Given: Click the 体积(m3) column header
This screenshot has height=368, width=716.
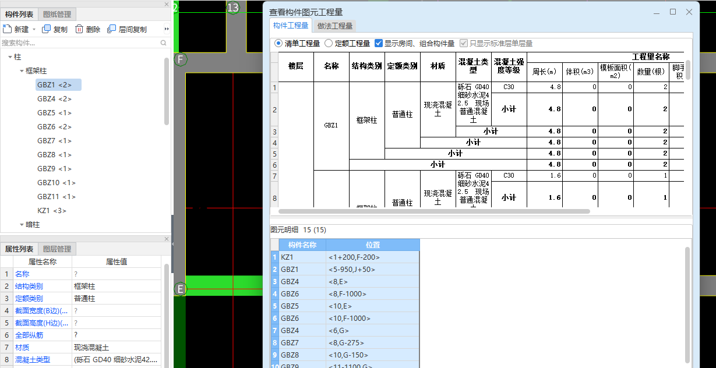Looking at the screenshot, I should pos(580,72).
